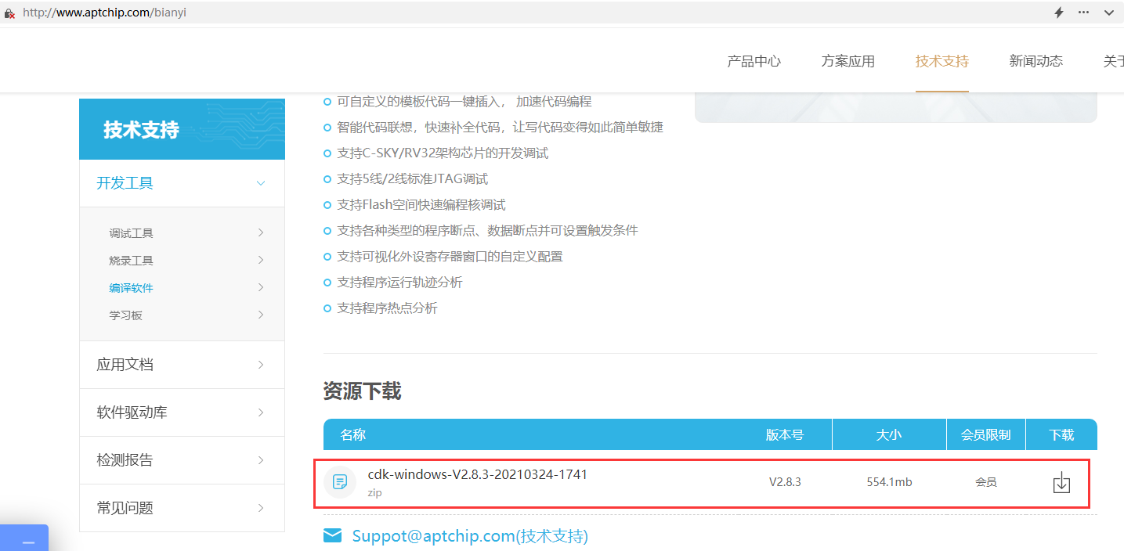Viewport: 1124px width, 551px height.
Task: Select 调试工具 submenu item
Action: [132, 233]
